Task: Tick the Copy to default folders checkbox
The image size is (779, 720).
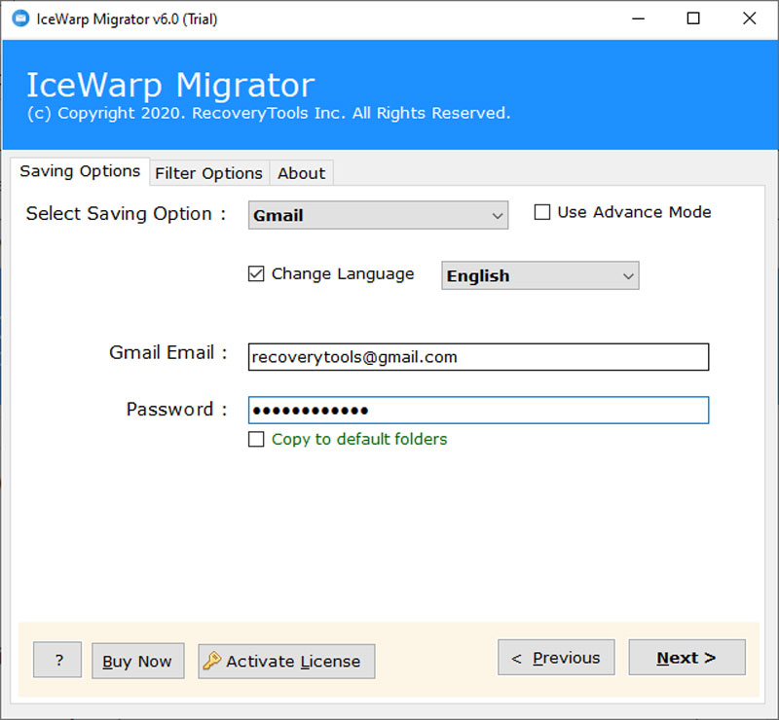Action: pyautogui.click(x=256, y=439)
